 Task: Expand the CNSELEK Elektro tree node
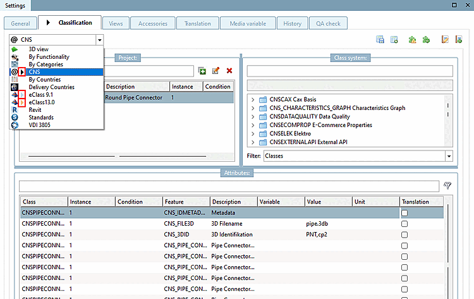pyautogui.click(x=253, y=133)
